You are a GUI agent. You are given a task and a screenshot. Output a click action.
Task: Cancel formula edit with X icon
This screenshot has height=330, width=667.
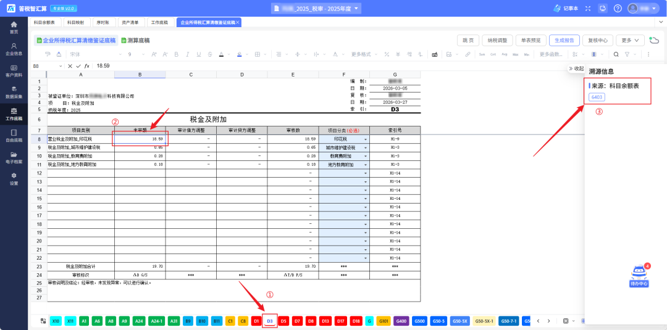pos(70,66)
